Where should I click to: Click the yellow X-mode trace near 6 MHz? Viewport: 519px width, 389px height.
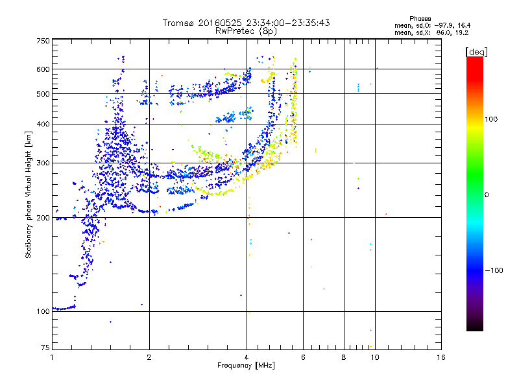[x=294, y=102]
